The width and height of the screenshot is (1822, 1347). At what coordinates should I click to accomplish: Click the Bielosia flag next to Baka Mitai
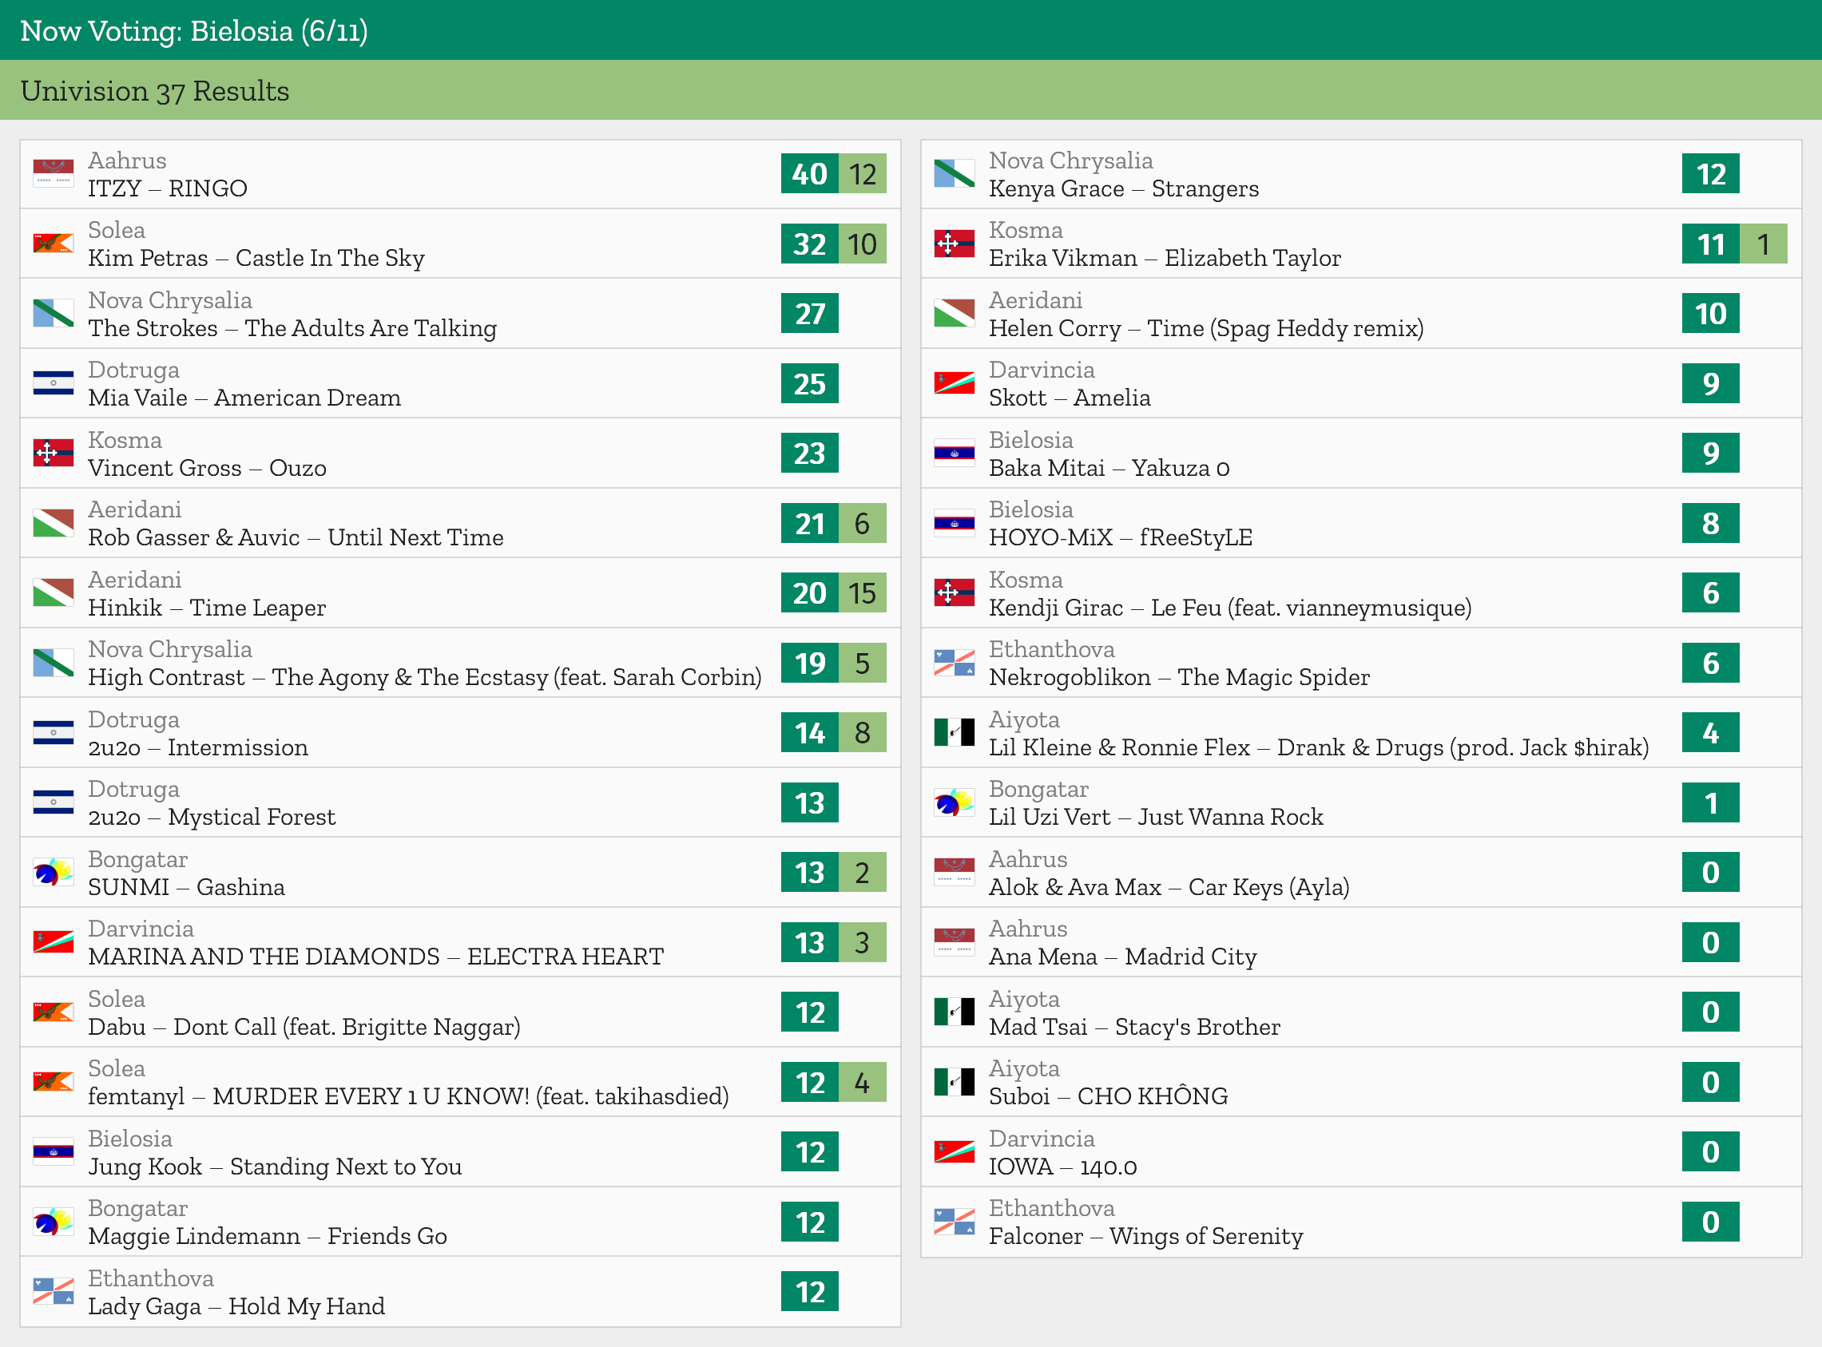pos(955,453)
